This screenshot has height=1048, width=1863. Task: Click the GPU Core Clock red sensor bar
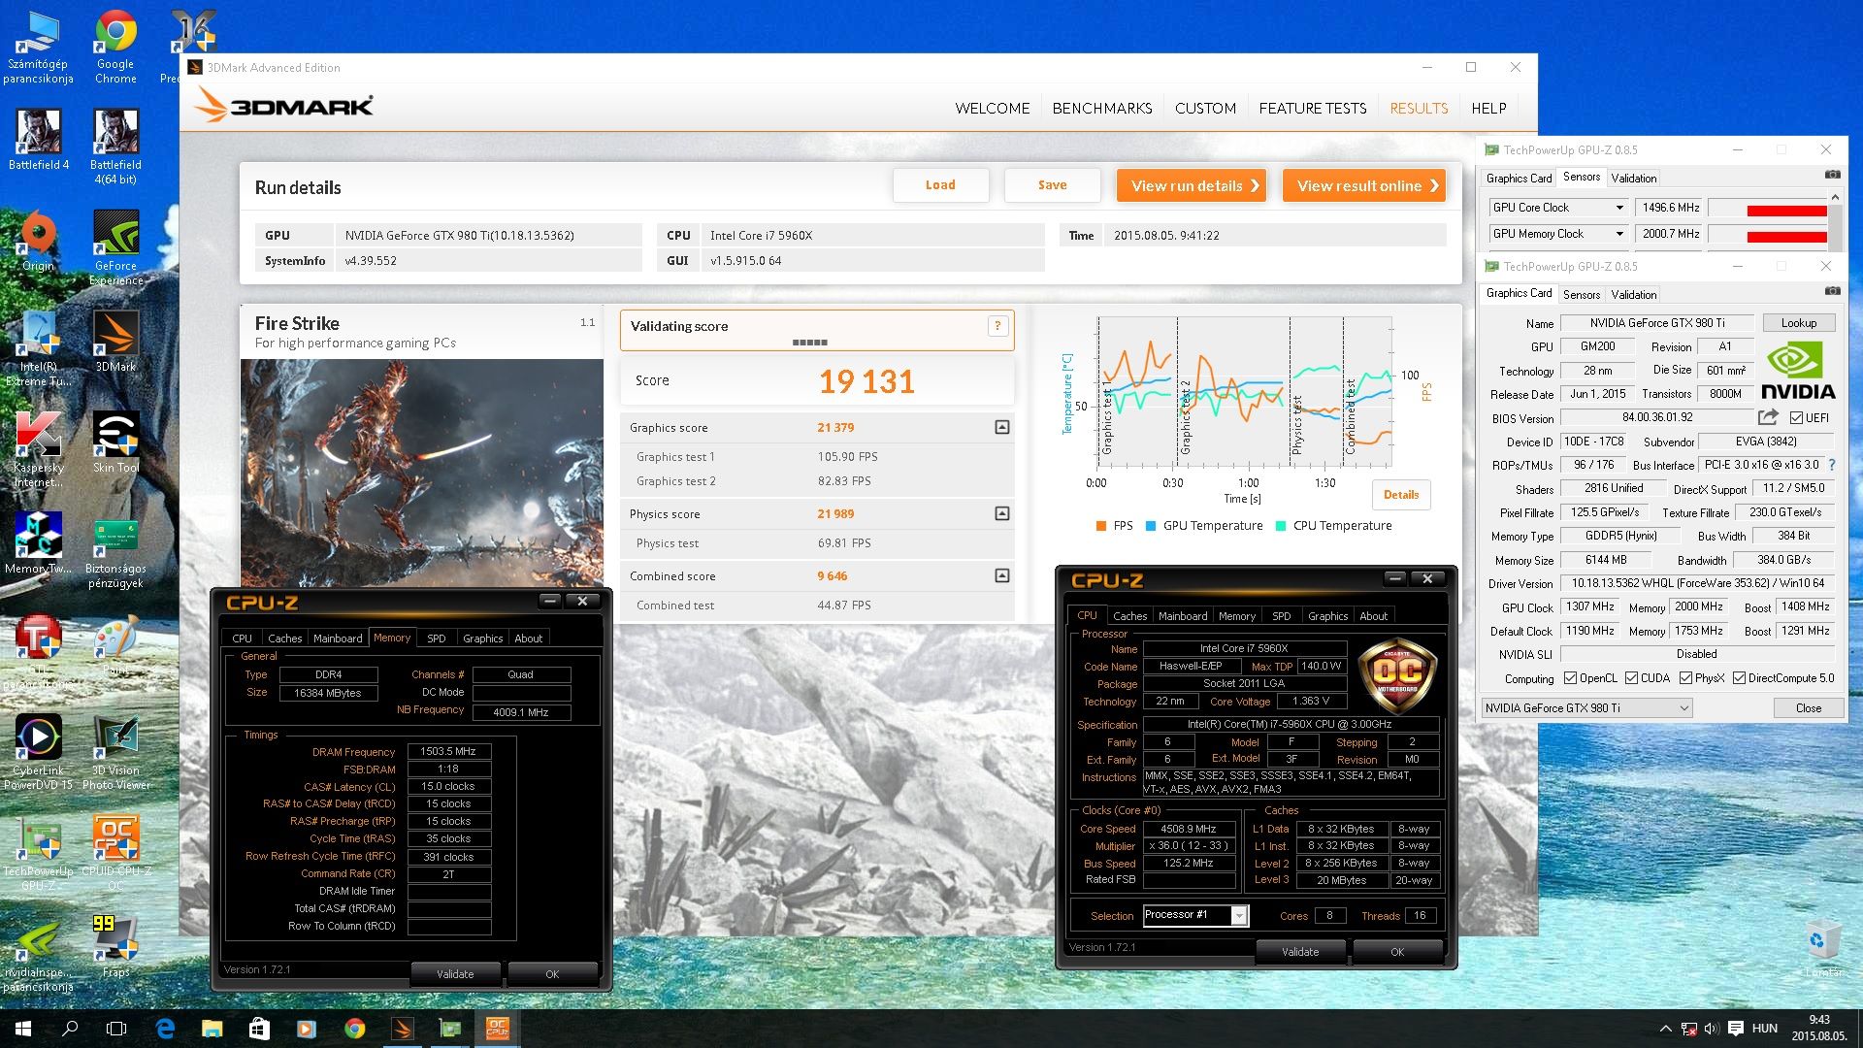click(1786, 211)
